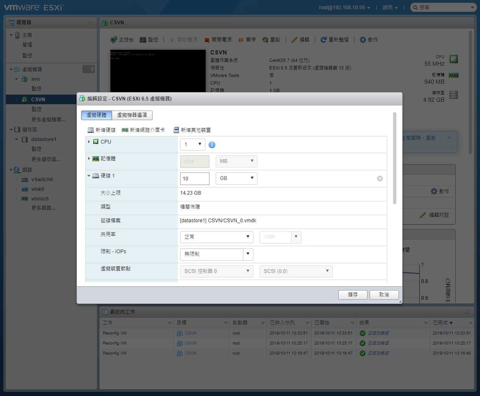Sort by the task (工作) column header

(x=137, y=323)
